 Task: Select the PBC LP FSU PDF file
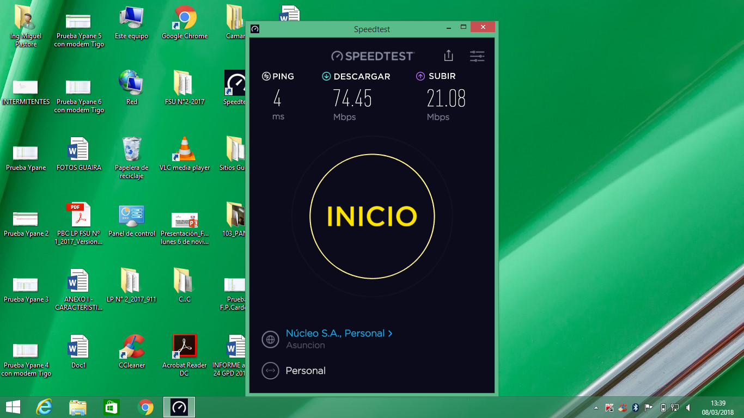tap(79, 224)
